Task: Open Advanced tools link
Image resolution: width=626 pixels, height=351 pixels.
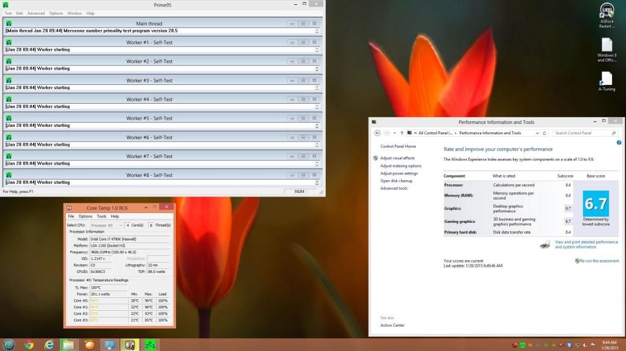Action: (394, 188)
